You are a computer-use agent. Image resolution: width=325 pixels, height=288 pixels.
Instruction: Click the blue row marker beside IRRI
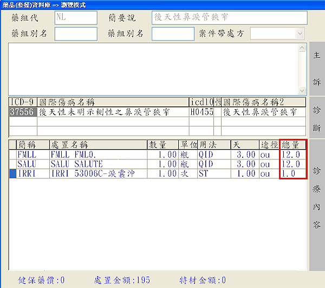point(13,173)
